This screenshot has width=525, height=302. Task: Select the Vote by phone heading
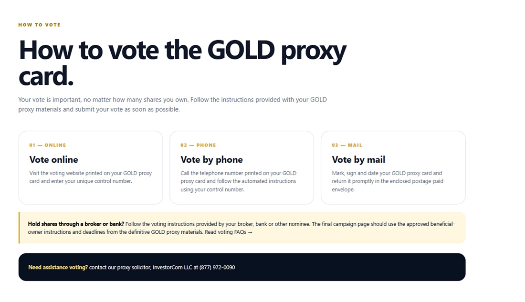pyautogui.click(x=211, y=160)
